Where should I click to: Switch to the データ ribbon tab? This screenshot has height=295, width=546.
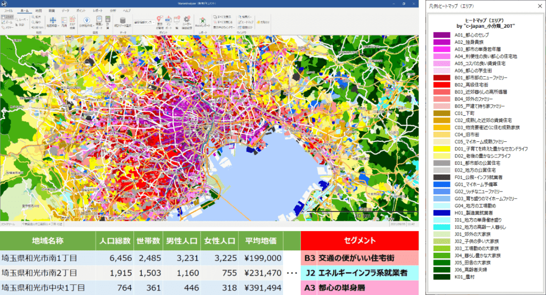pyautogui.click(x=66, y=11)
